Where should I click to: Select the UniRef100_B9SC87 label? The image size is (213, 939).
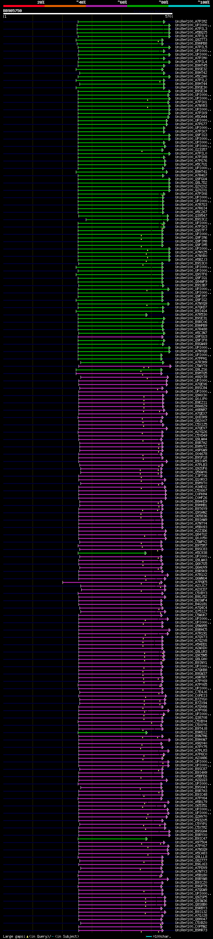191,769
